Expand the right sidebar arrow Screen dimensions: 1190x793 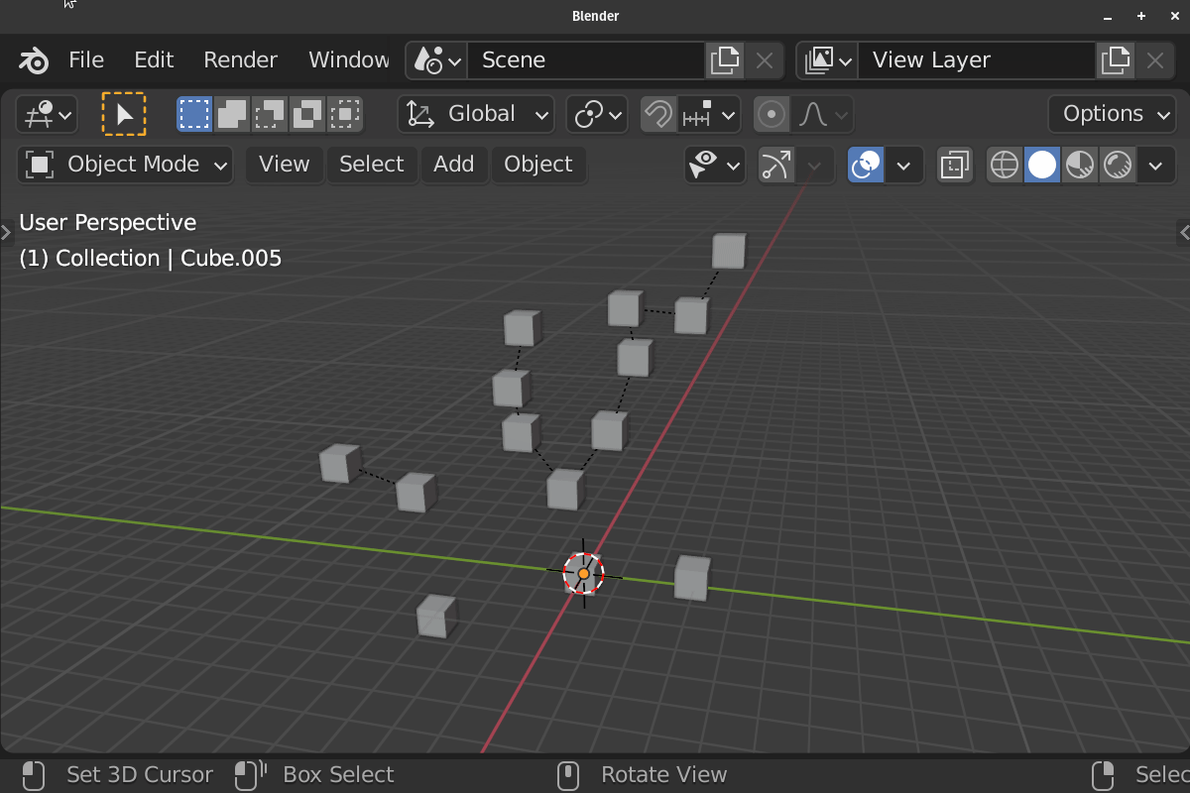(x=1183, y=233)
